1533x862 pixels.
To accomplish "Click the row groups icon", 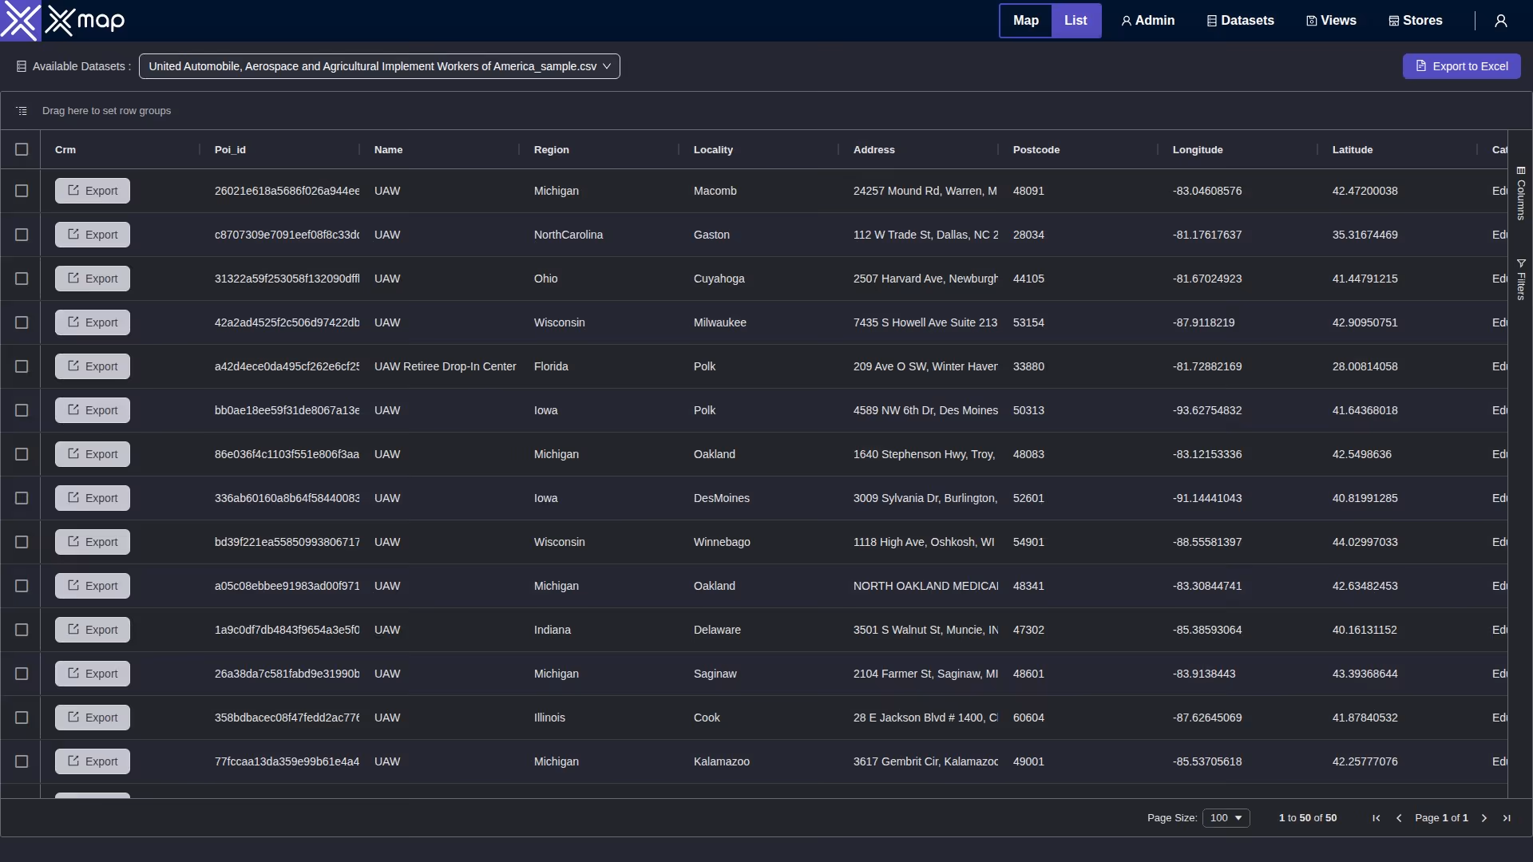I will point(22,111).
